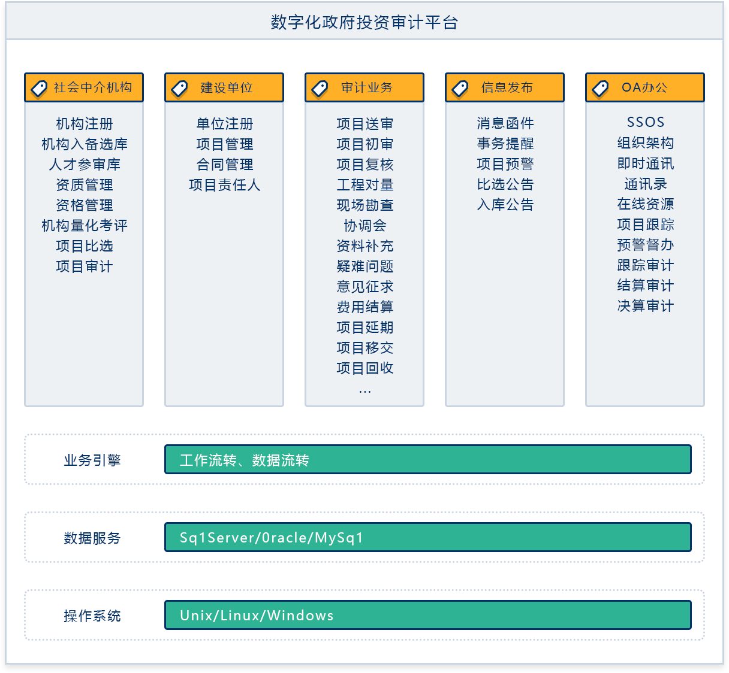Image resolution: width=729 pixels, height=673 pixels.
Task: Select the 建设单位 header
Action: pyautogui.click(x=224, y=87)
